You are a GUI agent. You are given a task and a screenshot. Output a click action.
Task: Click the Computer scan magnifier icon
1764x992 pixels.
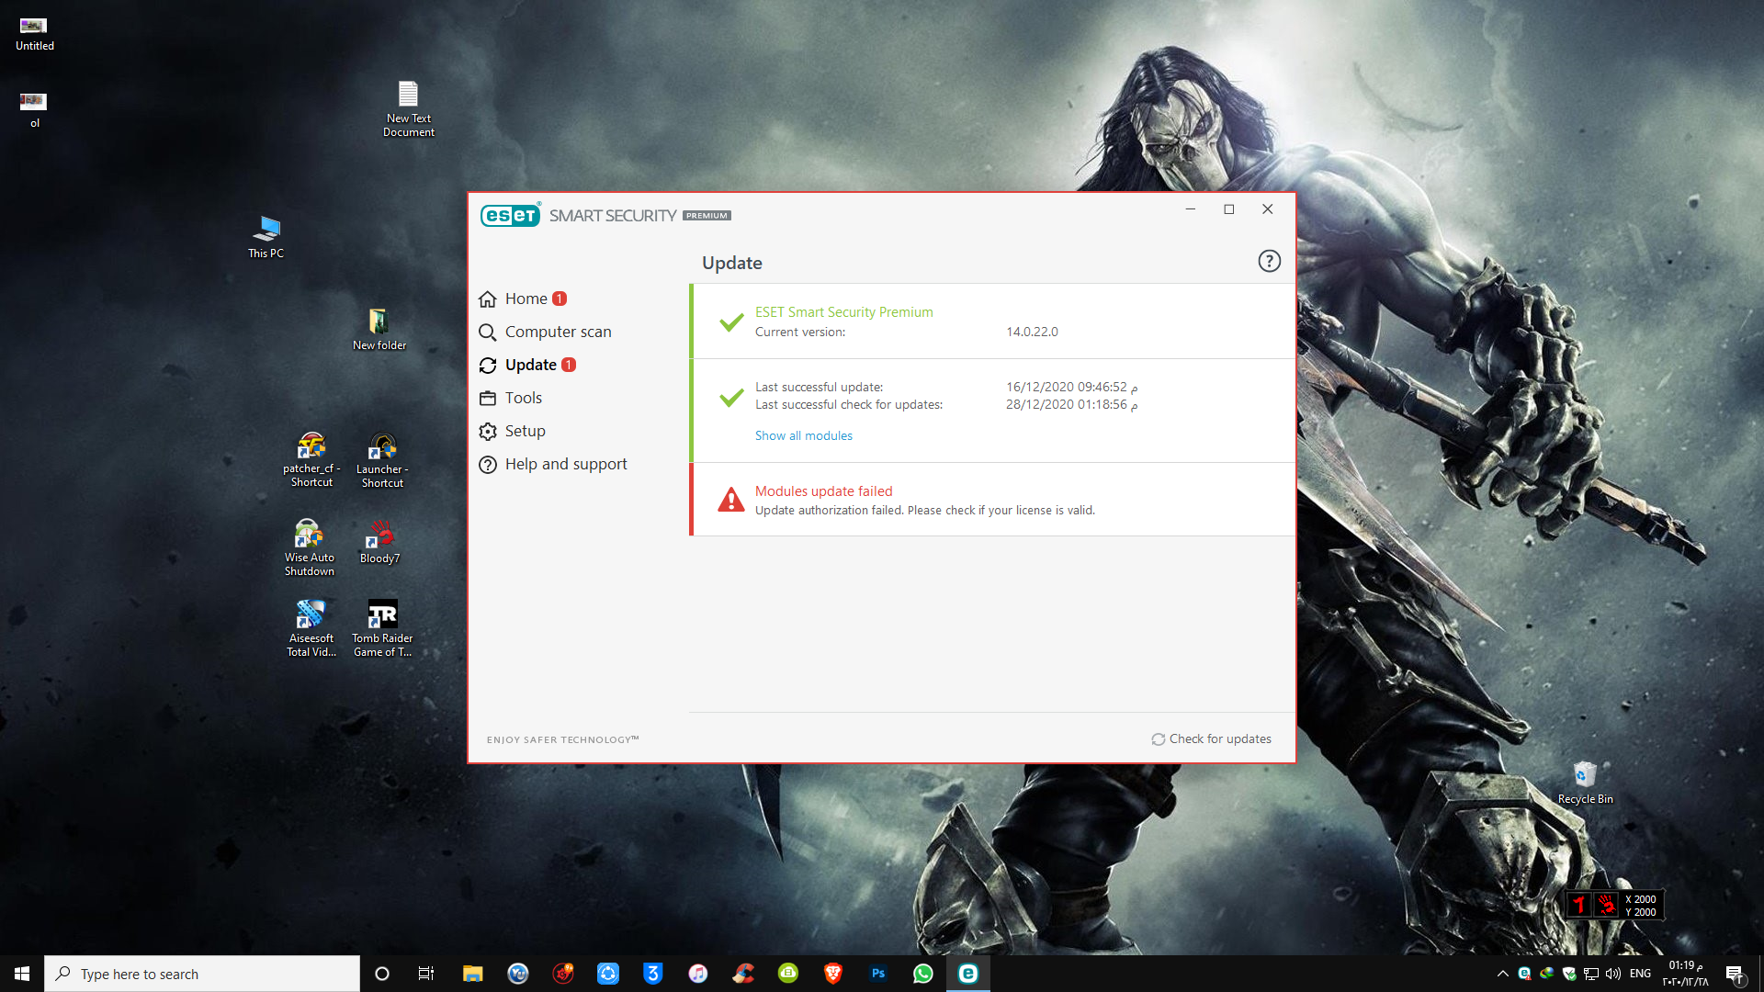[x=488, y=332]
